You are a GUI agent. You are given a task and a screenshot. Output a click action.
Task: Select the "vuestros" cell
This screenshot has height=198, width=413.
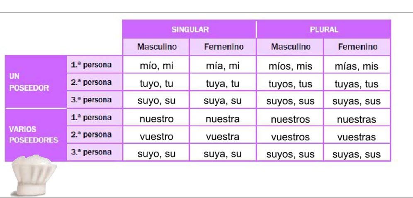290,137
